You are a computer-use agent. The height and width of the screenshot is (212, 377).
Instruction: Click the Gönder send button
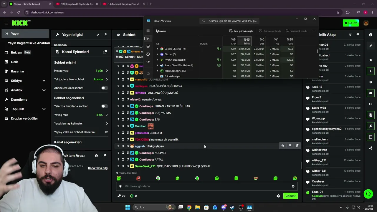coord(290,196)
